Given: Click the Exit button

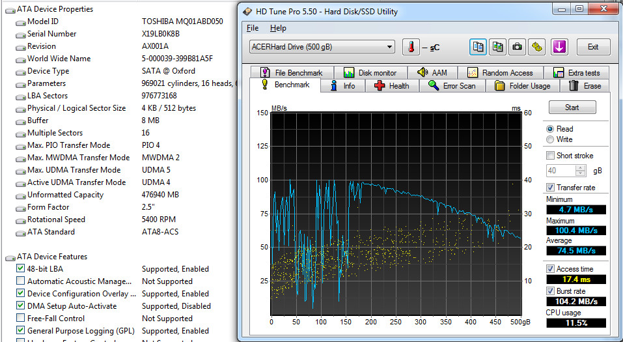Looking at the screenshot, I should [592, 47].
